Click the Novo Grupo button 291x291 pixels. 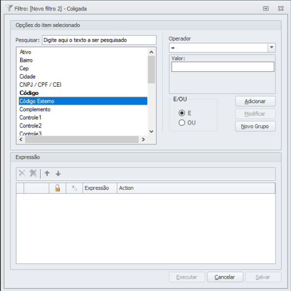(x=255, y=126)
